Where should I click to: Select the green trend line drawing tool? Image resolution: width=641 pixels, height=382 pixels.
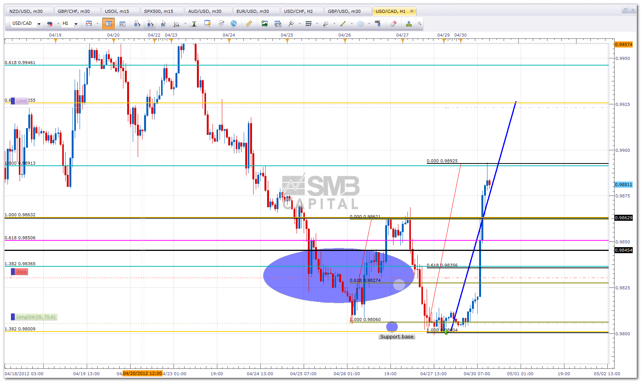(343, 24)
